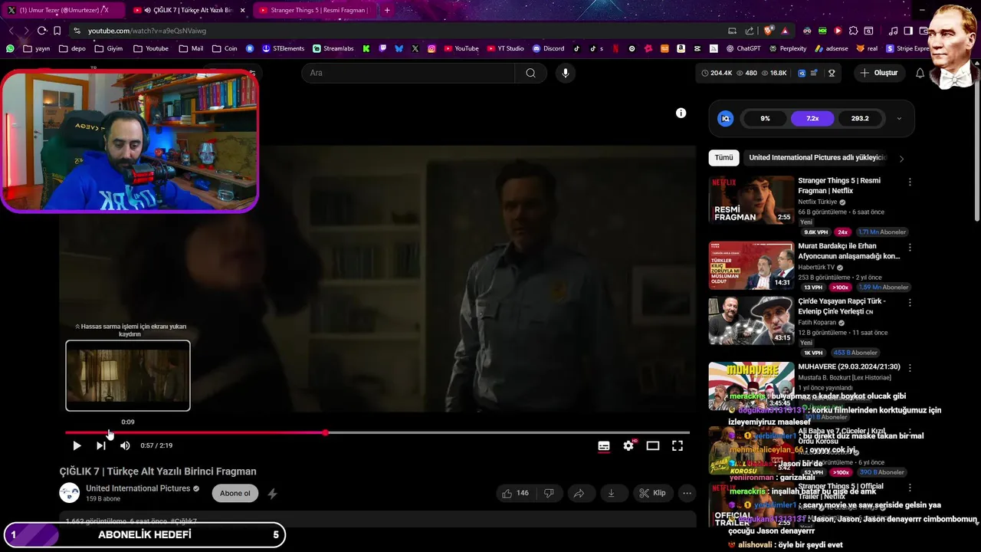
Task: Click the search magnifier button
Action: click(x=530, y=73)
